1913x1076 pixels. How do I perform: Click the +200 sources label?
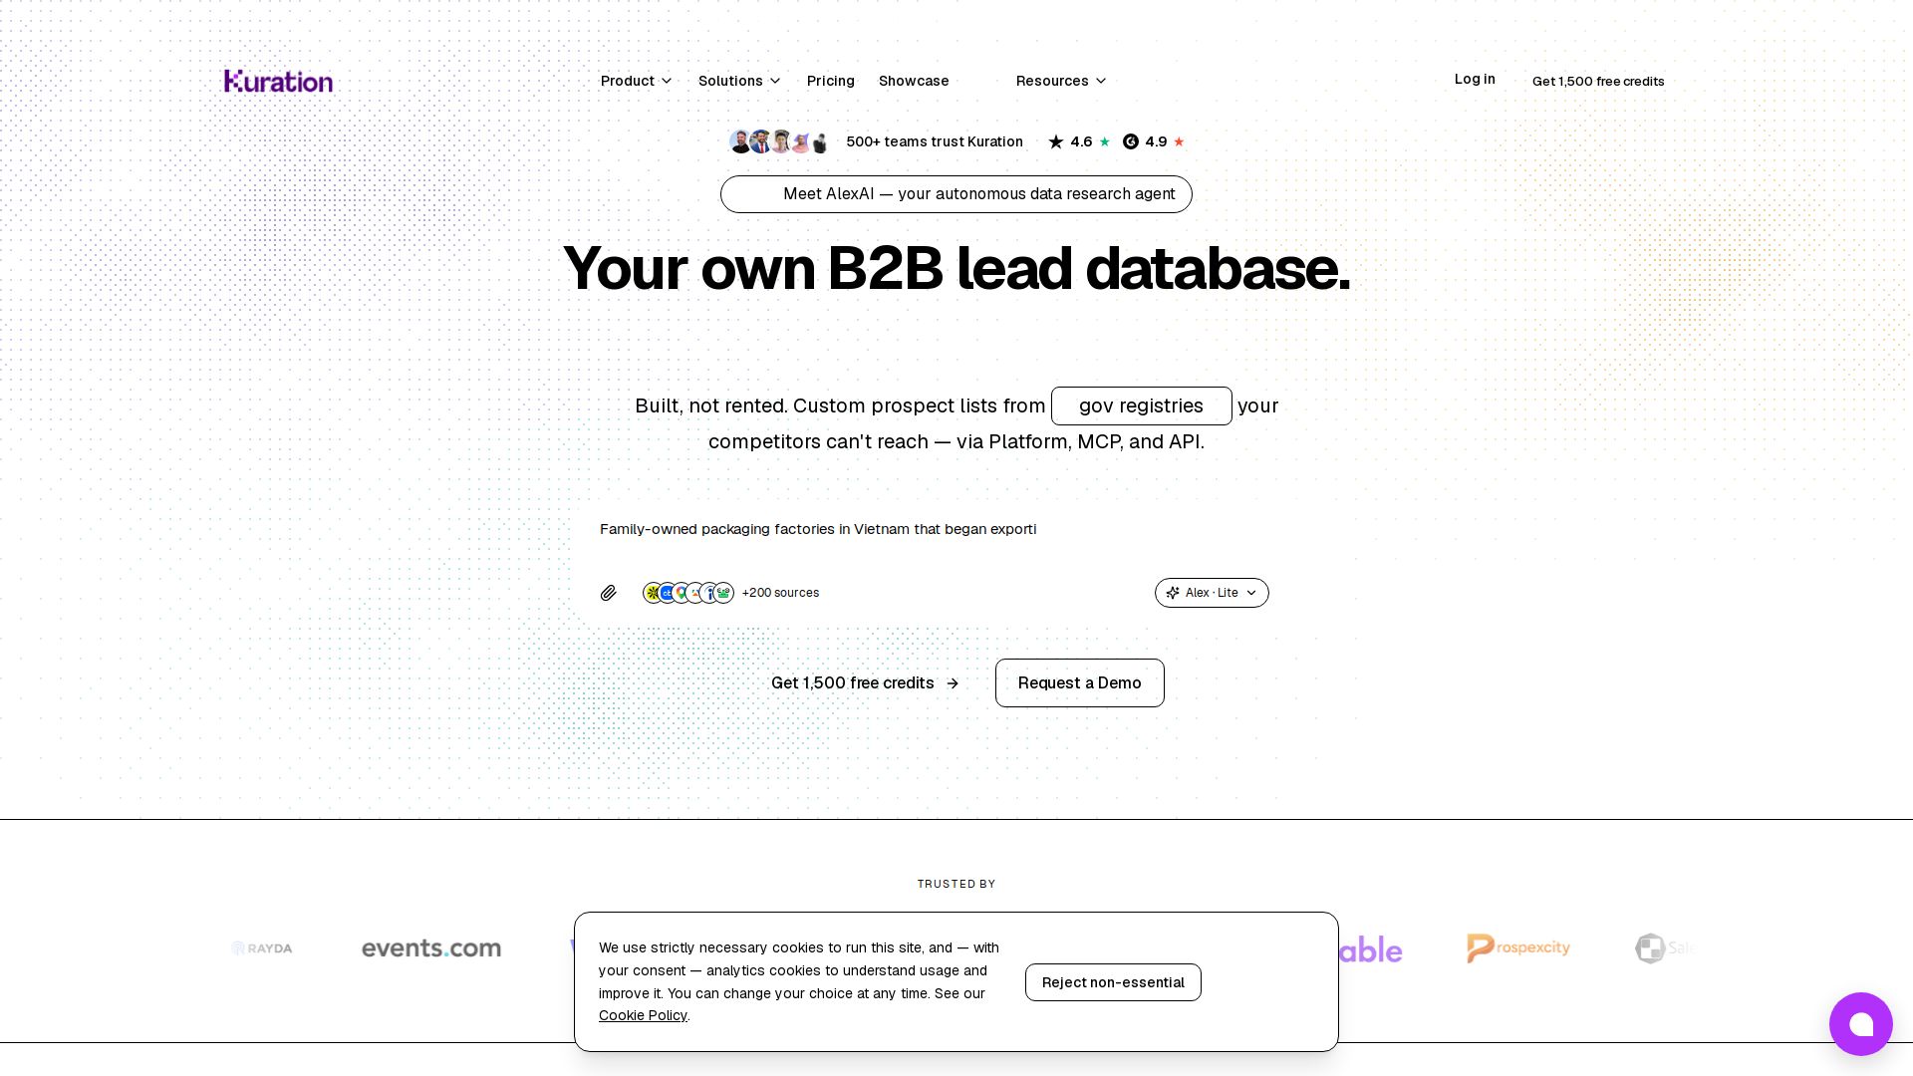pos(780,593)
